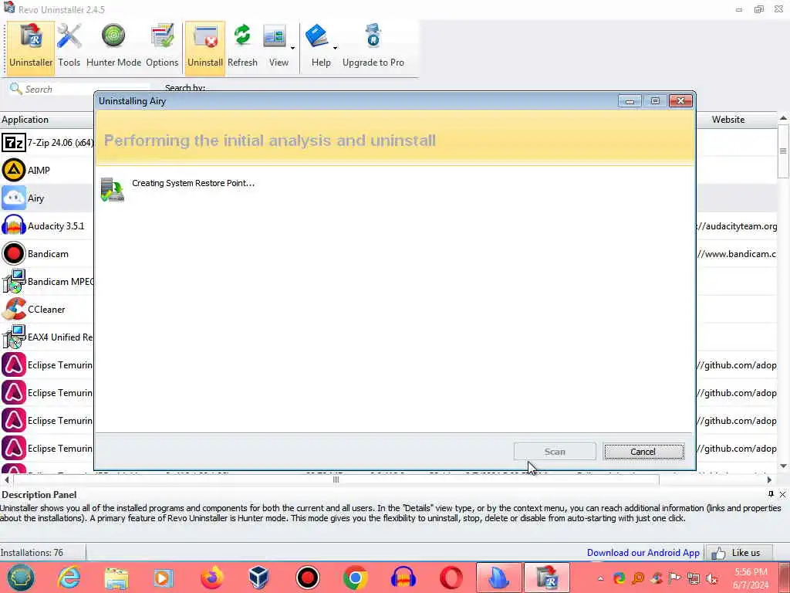The width and height of the screenshot is (790, 593).
Task: Click the AIMP orange triangle icon
Action: (14, 171)
